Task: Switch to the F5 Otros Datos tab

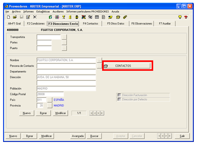Action: click(116, 23)
